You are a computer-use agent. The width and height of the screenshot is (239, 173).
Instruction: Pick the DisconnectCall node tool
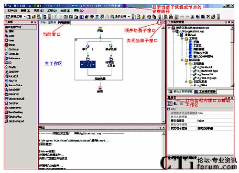tap(15, 99)
